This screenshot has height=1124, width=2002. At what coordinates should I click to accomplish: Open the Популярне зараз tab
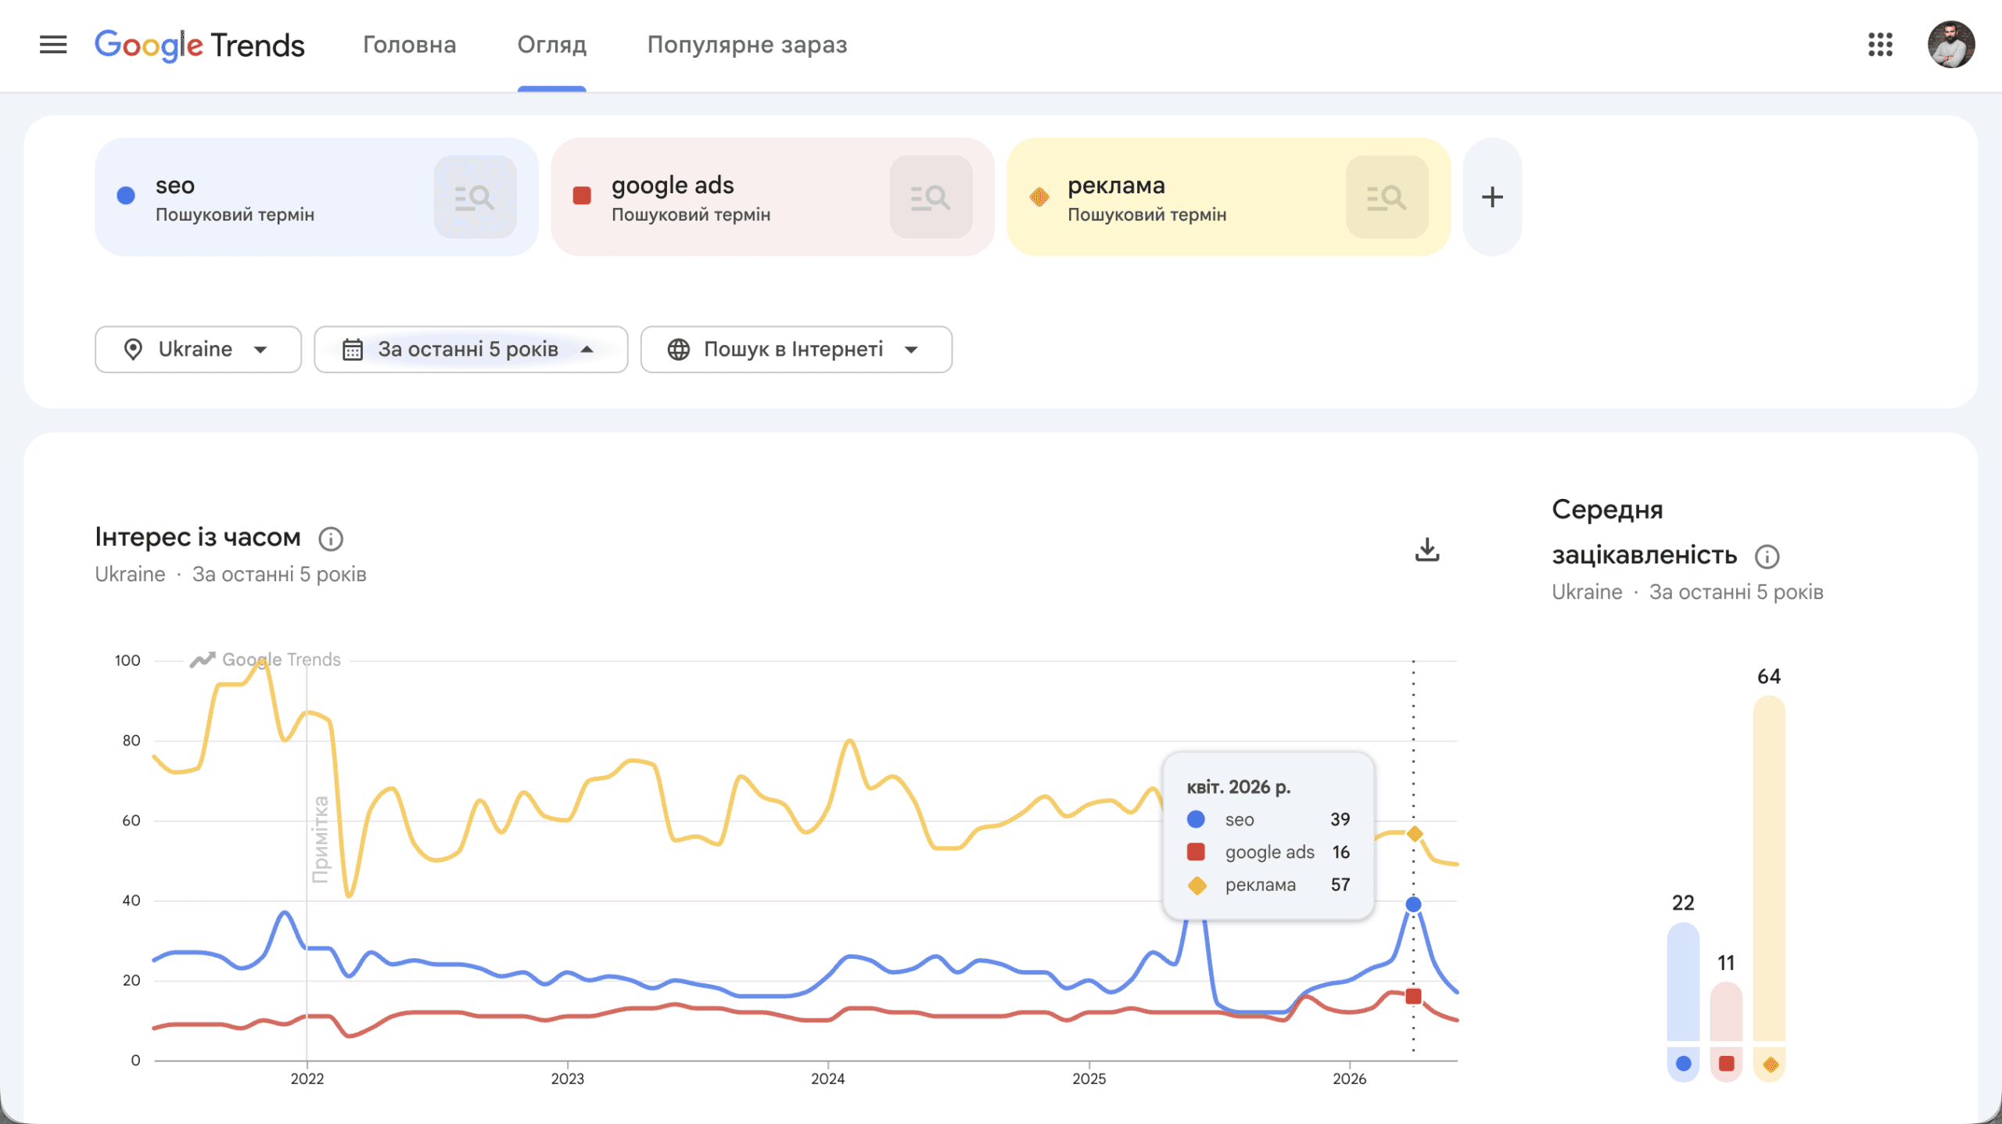tap(747, 45)
